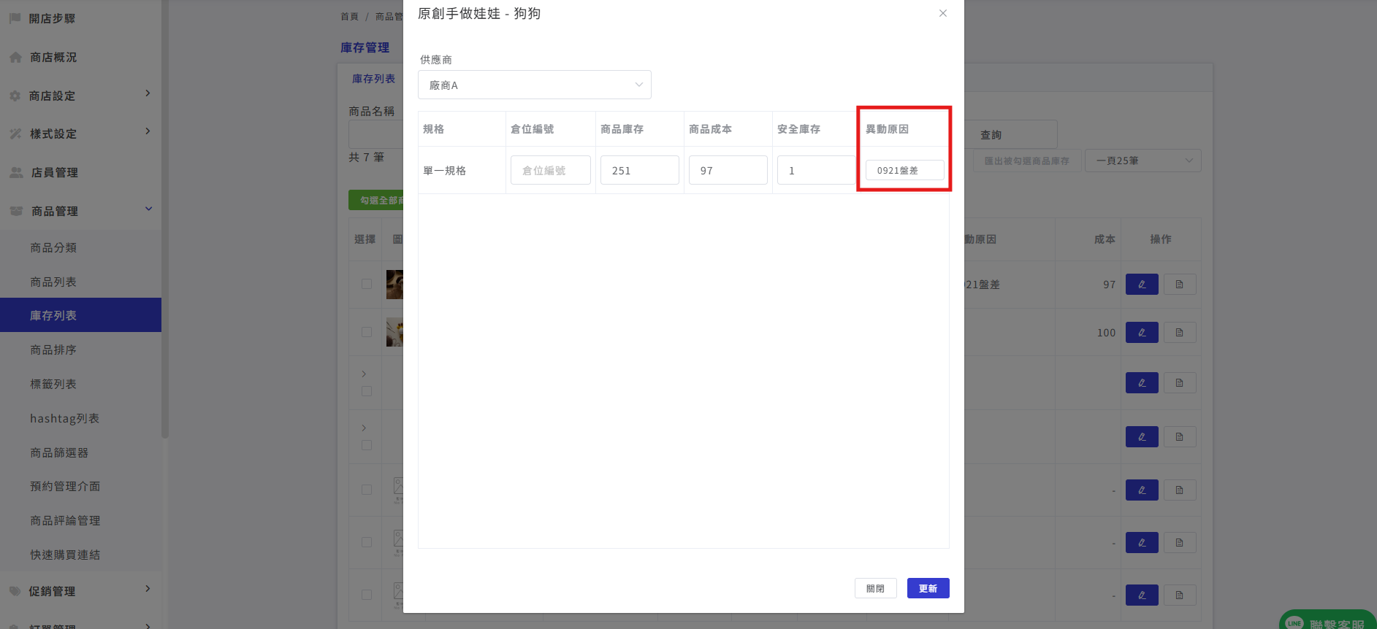Click the 開店步驟 flag icon in sidebar
The width and height of the screenshot is (1377, 629).
point(15,18)
